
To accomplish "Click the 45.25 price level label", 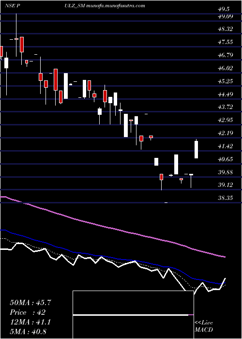I will [225, 81].
